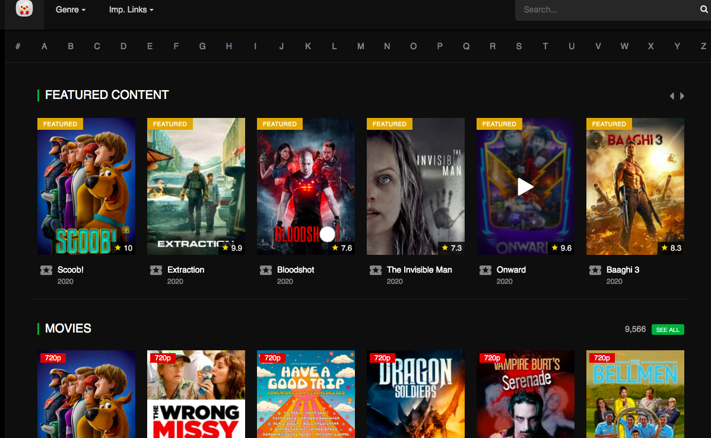Filter titles by letter A
This screenshot has height=438, width=711.
pyautogui.click(x=45, y=46)
